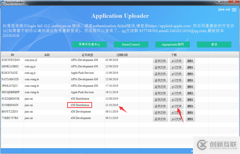Download p12文件 for 9DCQHBRBPP
240x154 pixels.
[177, 93]
